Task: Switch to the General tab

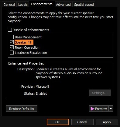Action: pyautogui.click(x=9, y=5)
